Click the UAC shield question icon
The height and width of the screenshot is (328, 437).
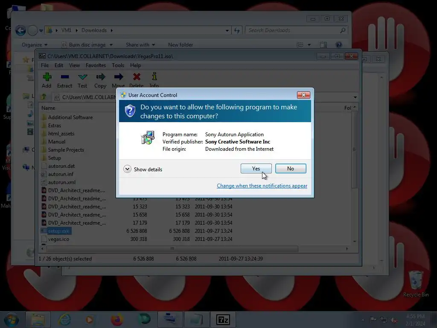pos(130,111)
